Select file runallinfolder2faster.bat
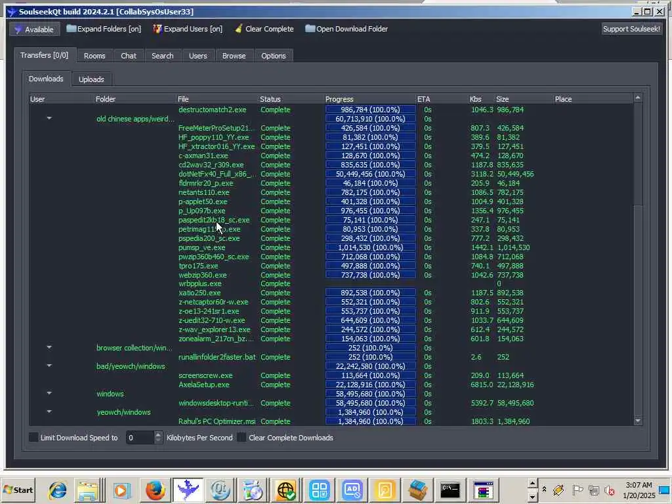 [x=217, y=357]
